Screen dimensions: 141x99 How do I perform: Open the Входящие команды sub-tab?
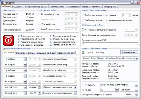46,53
